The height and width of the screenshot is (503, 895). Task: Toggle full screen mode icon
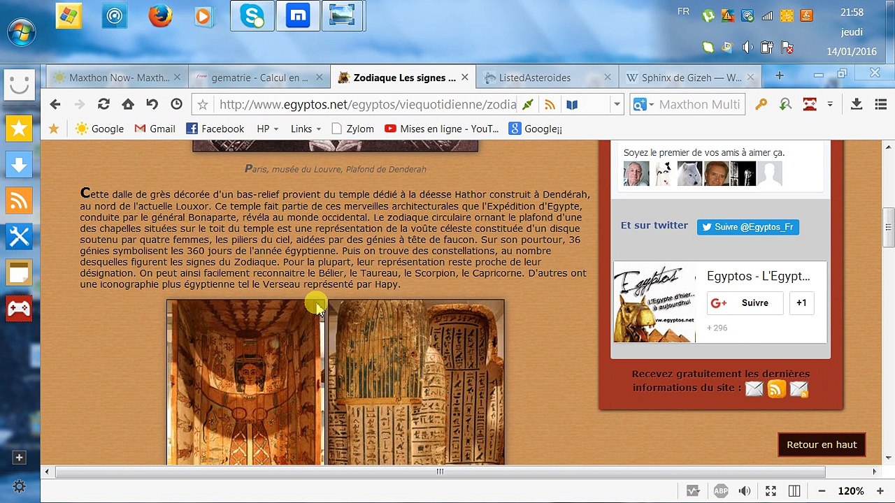771,491
